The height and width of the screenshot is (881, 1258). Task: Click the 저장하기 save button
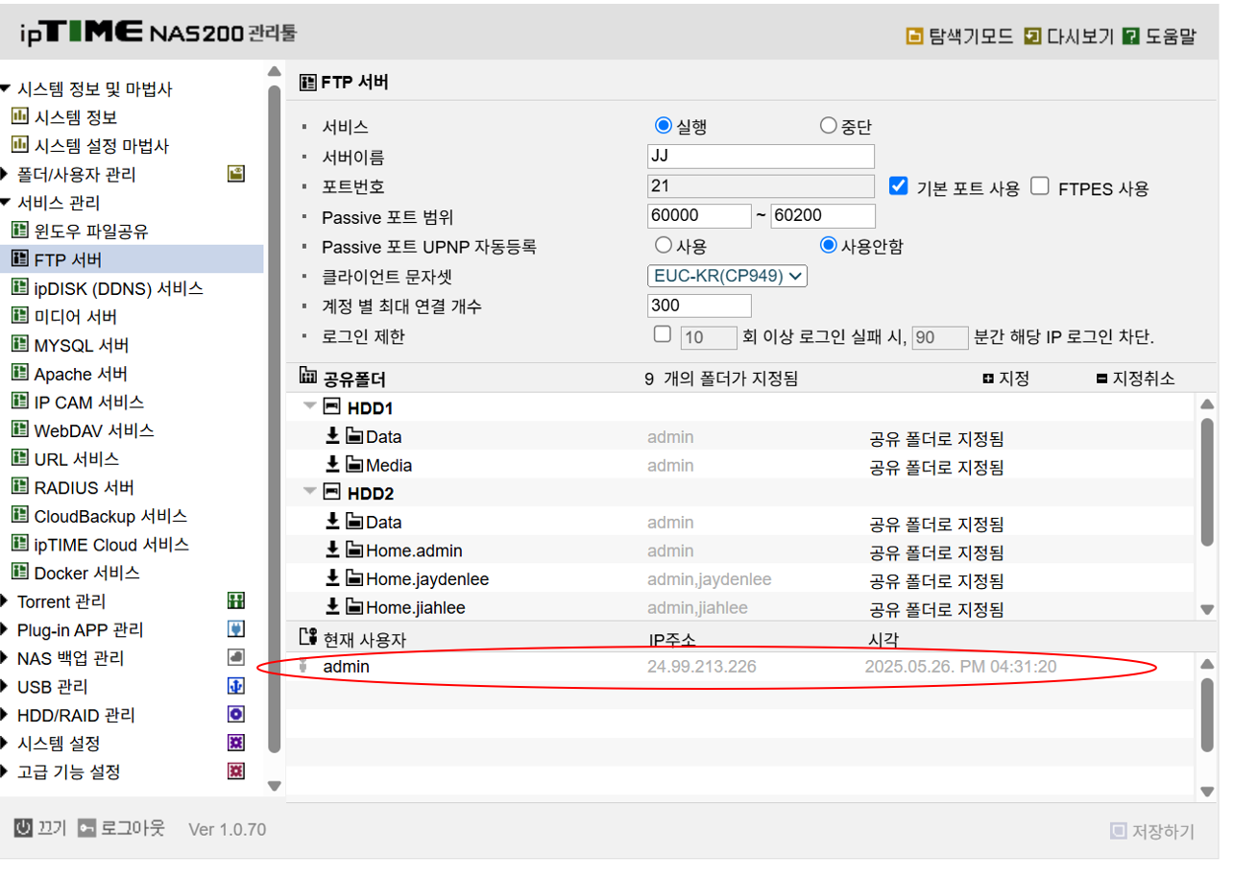coord(1152,831)
